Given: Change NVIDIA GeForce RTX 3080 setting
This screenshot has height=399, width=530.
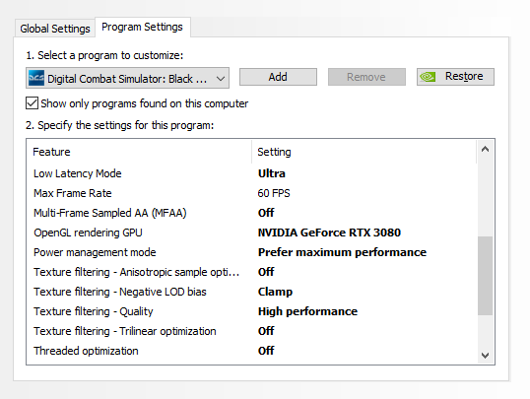Looking at the screenshot, I should [329, 233].
